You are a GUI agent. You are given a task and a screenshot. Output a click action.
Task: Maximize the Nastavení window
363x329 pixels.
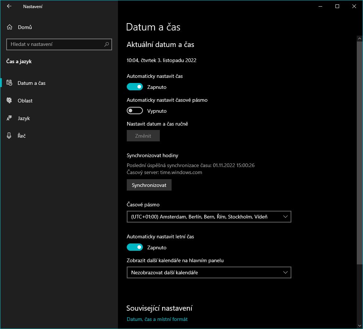[x=337, y=6]
